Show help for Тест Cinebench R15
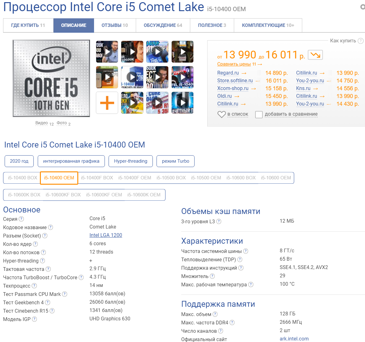The width and height of the screenshot is (365, 342). 52,311
